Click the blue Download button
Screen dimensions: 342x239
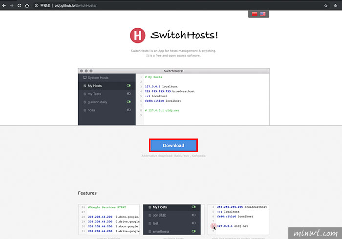(173, 145)
